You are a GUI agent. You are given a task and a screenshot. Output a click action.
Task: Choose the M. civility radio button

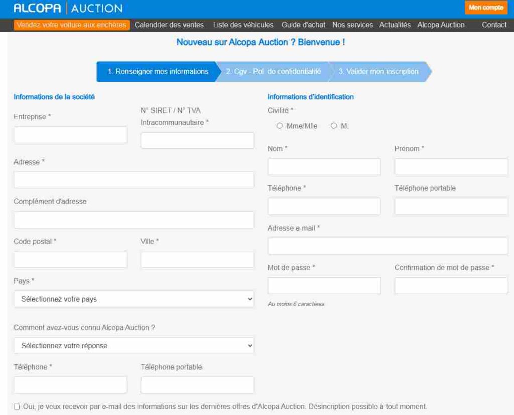click(334, 126)
